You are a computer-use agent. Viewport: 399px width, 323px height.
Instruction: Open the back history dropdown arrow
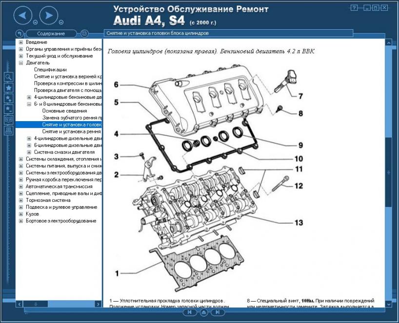point(36,22)
